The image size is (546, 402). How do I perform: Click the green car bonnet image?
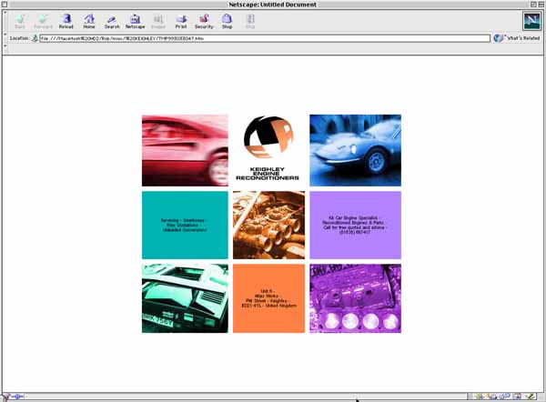click(x=185, y=298)
